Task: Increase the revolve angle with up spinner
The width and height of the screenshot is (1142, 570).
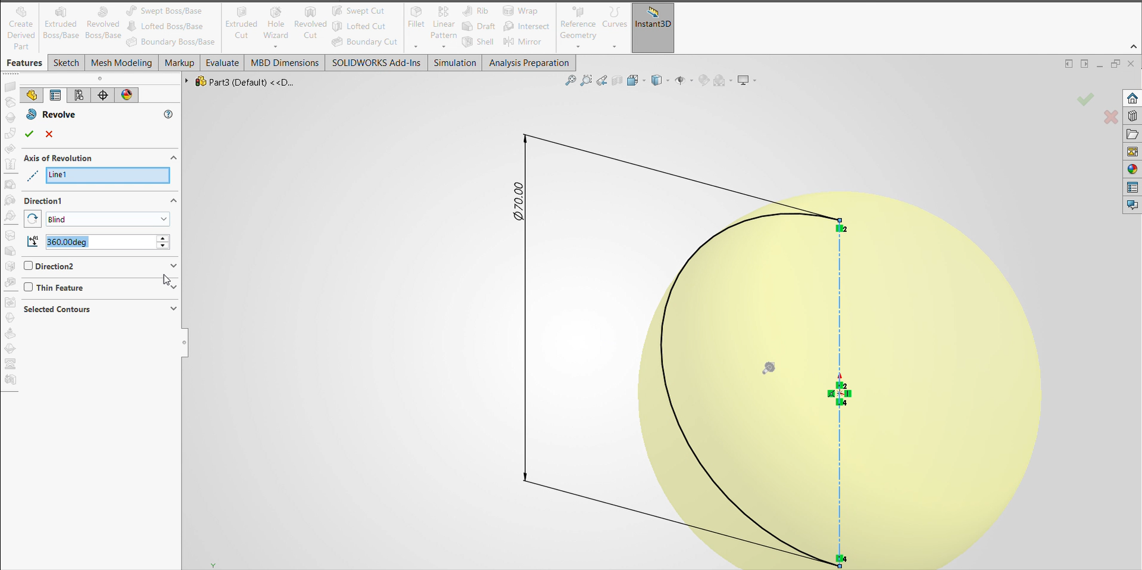Action: (x=163, y=238)
